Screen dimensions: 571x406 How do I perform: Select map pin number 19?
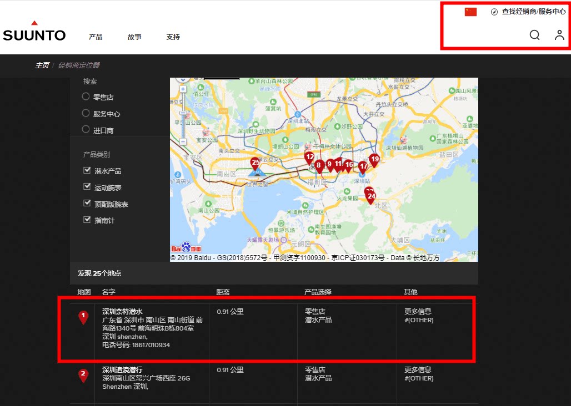click(x=374, y=160)
